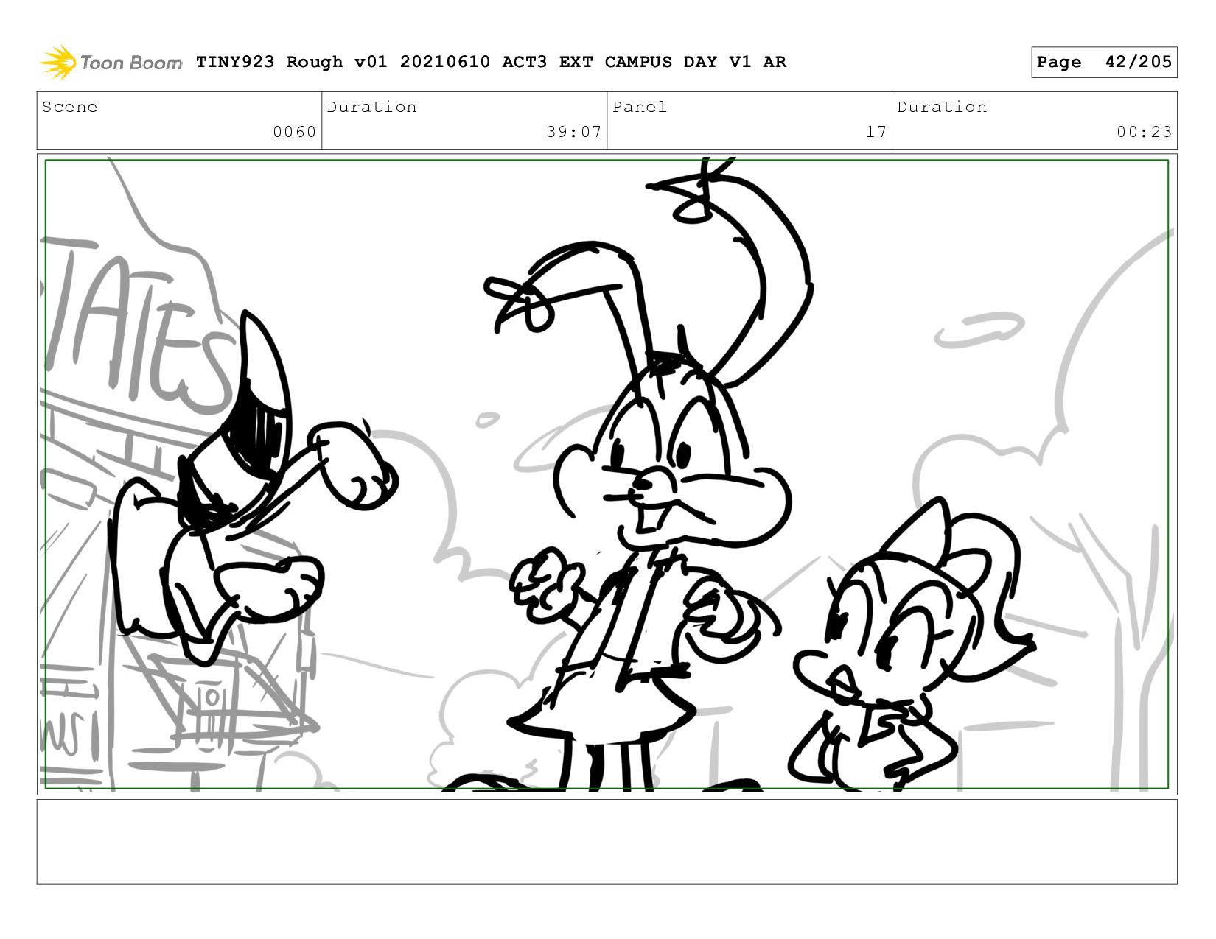Click the Panel label

640,107
